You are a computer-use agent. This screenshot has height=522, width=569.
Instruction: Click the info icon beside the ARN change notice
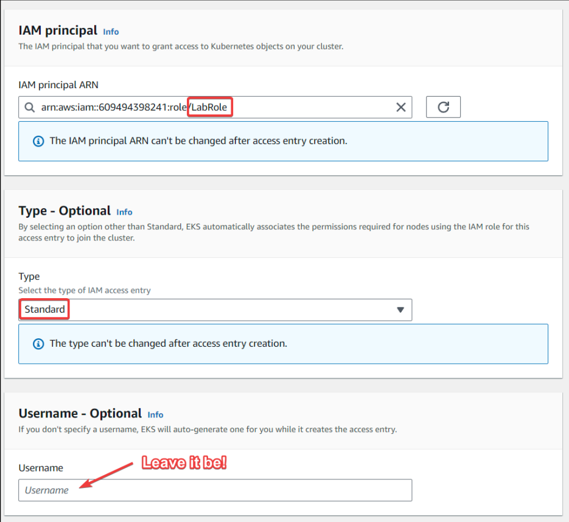tap(38, 141)
